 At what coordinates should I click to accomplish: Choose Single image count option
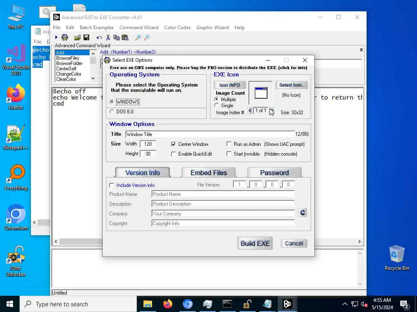pyautogui.click(x=217, y=105)
